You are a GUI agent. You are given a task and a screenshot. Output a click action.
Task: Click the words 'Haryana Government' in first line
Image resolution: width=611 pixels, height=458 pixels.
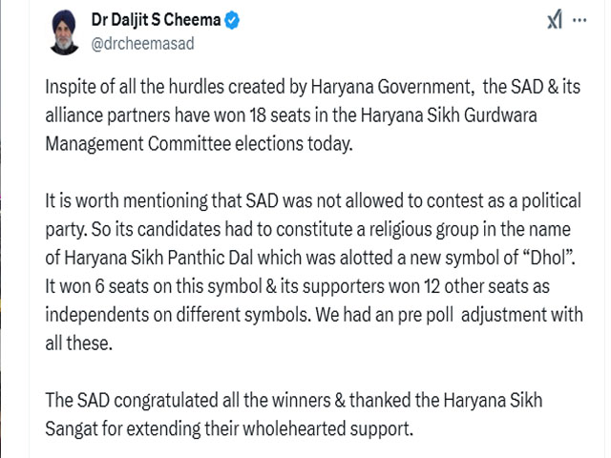coord(390,87)
